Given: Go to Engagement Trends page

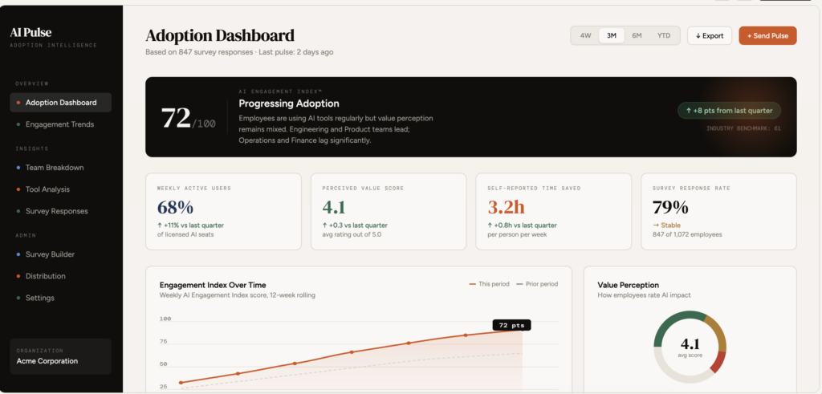Looking at the screenshot, I should coord(59,124).
